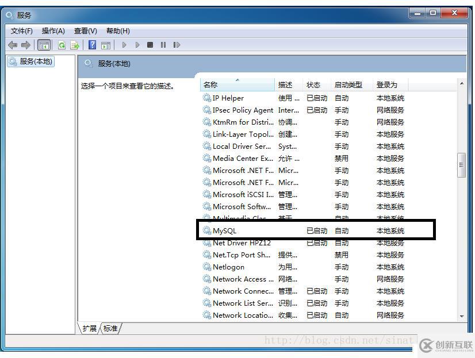Open help via the question mark icon

pyautogui.click(x=93, y=45)
